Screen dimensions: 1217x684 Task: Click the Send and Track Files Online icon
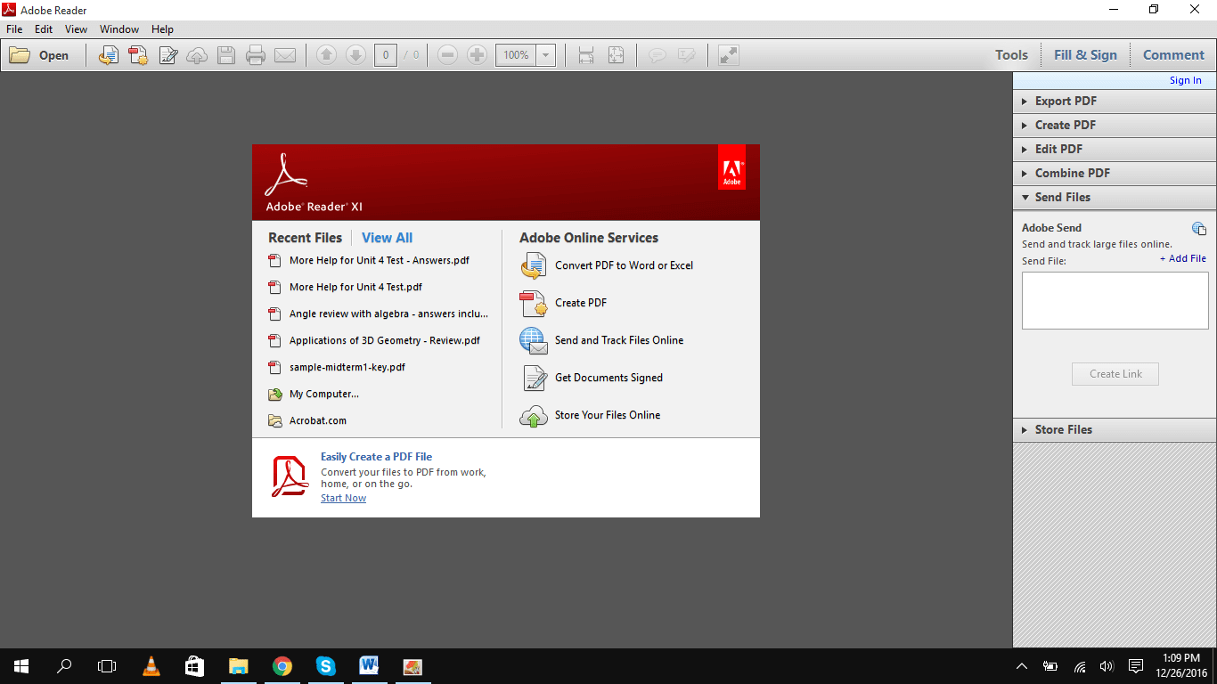tap(534, 340)
